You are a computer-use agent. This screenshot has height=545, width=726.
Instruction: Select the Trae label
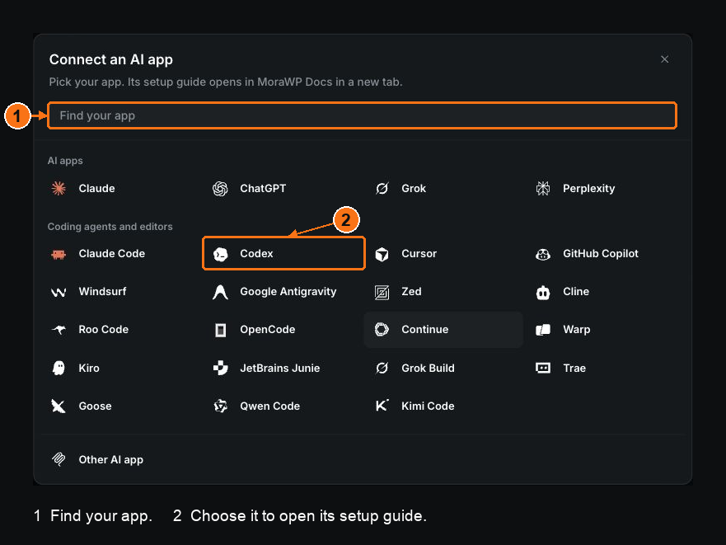(x=574, y=368)
